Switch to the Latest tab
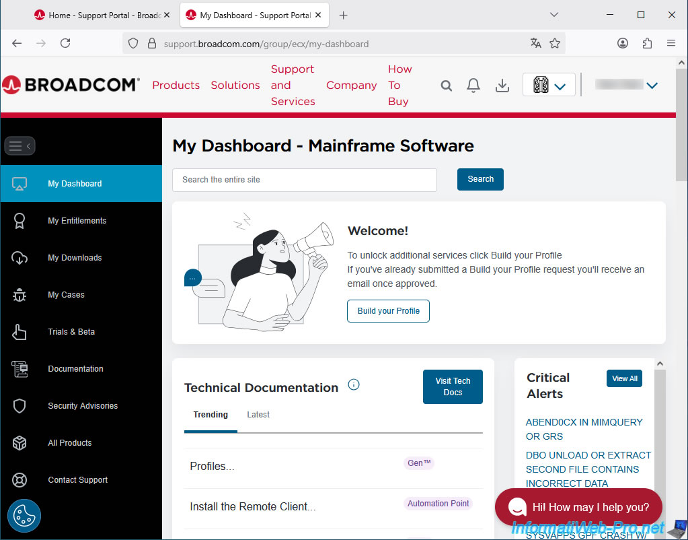This screenshot has width=688, height=540. [258, 415]
